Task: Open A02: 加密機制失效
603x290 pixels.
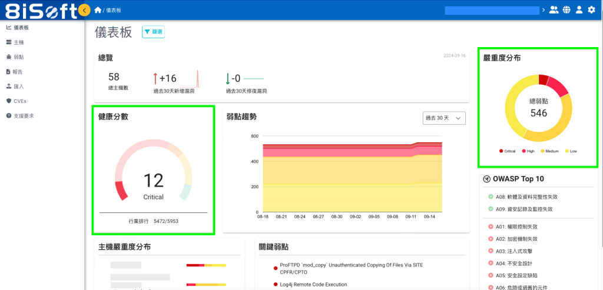Action: [x=516, y=239]
